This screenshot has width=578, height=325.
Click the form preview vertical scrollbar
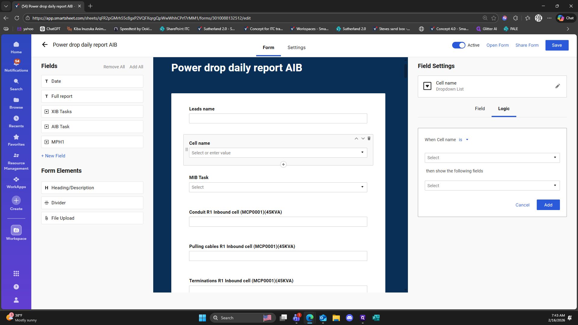pyautogui.click(x=406, y=71)
